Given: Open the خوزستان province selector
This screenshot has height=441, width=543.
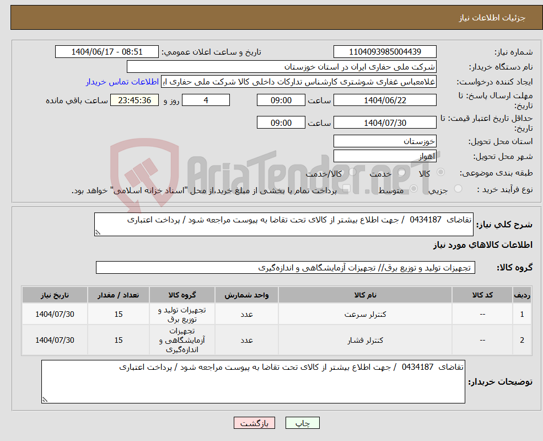Looking at the screenshot, I should [385, 141].
